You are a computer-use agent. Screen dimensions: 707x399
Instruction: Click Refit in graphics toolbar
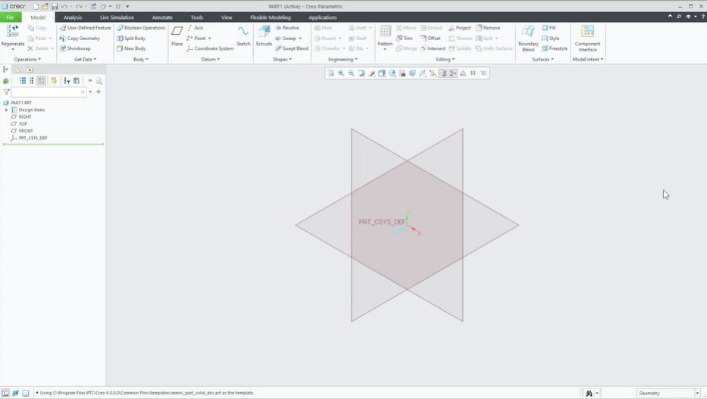(331, 73)
